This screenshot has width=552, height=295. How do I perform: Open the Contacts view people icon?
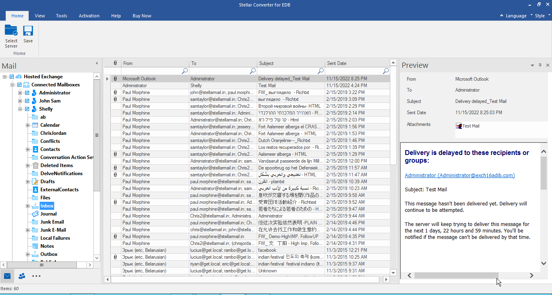(x=22, y=276)
